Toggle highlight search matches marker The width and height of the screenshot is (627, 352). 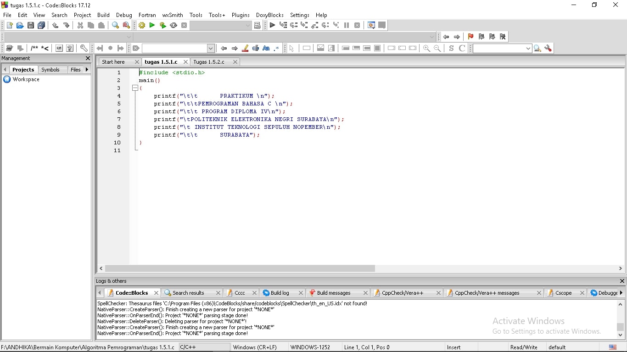245,49
